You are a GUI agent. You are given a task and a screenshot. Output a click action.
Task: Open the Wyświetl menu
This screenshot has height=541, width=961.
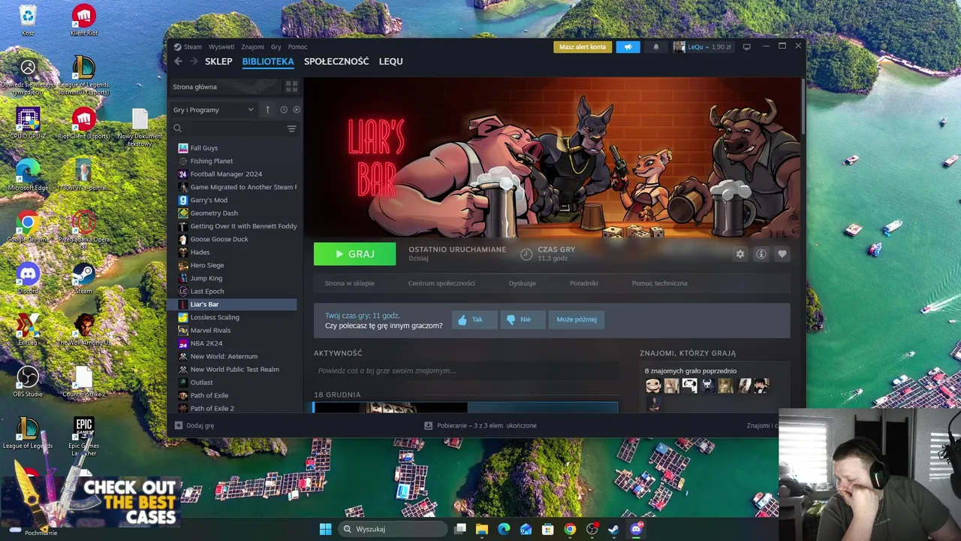click(x=221, y=47)
